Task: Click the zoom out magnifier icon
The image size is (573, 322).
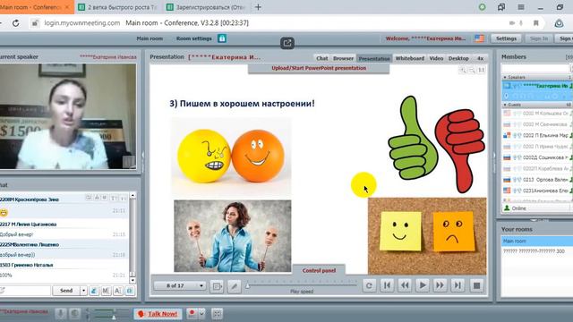Action: pyautogui.click(x=472, y=70)
